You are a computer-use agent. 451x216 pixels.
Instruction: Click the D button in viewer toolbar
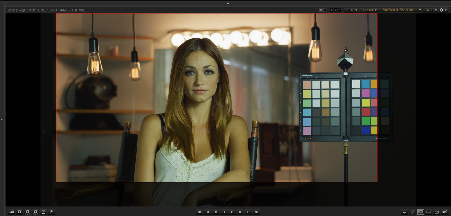point(325,10)
